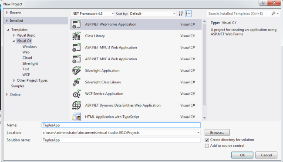Open the Location path dropdown arrow
The height and width of the screenshot is (162, 283).
[198, 133]
